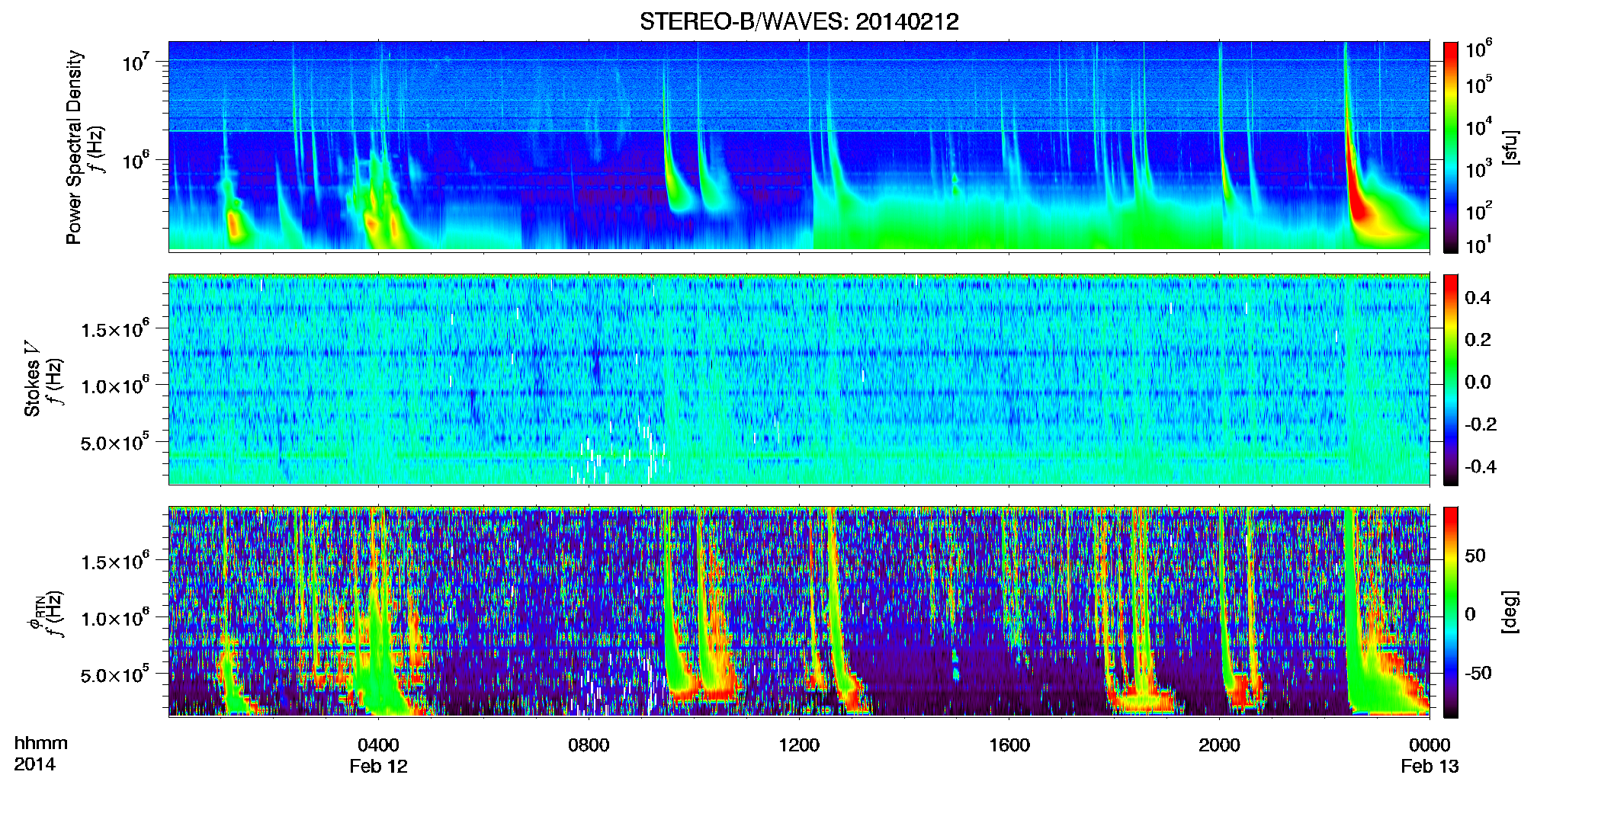Click the Stokes V axis label
The height and width of the screenshot is (823, 1598).
pyautogui.click(x=32, y=379)
